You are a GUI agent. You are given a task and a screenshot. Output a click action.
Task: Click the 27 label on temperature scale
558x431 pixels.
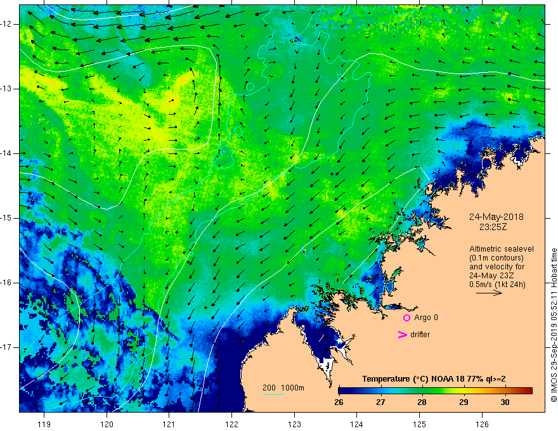coord(381,402)
